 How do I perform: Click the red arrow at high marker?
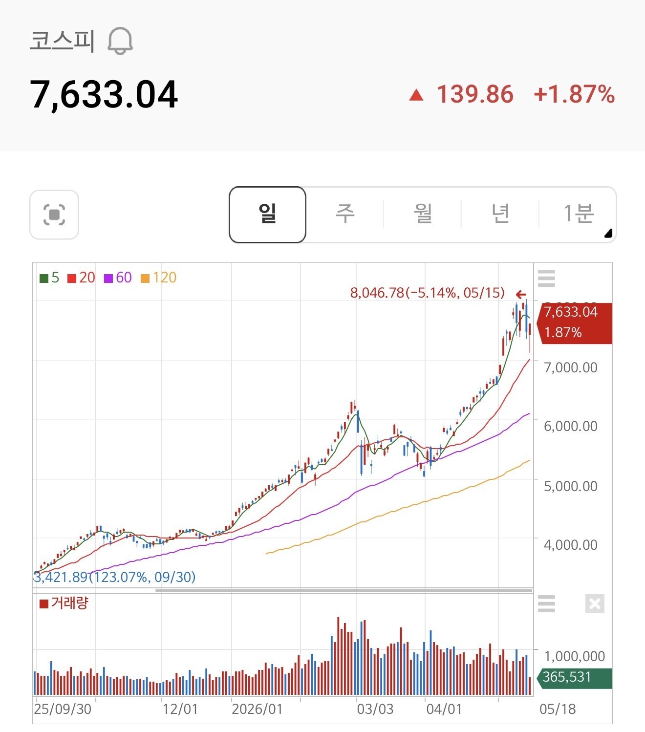tap(521, 294)
